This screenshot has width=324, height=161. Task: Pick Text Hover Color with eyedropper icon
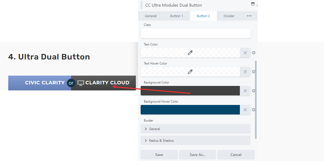(x=190, y=72)
